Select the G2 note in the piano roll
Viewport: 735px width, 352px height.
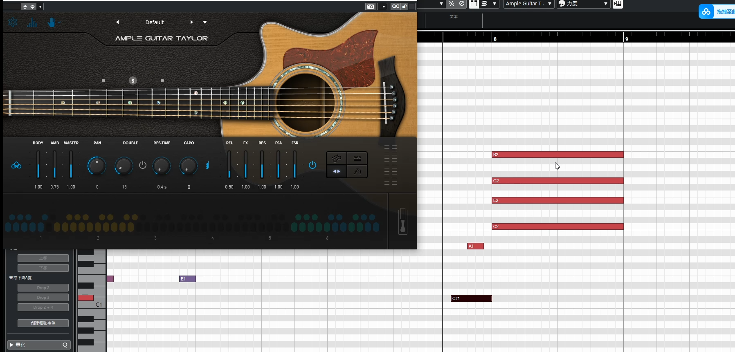tap(557, 181)
